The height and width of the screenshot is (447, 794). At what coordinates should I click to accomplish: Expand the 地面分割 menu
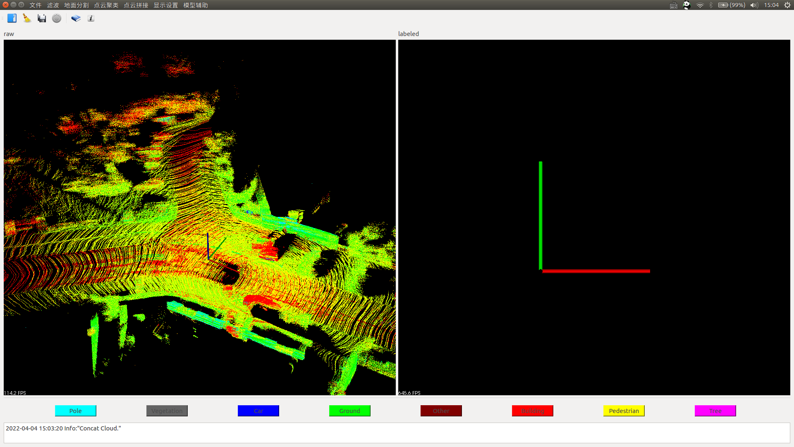[76, 5]
